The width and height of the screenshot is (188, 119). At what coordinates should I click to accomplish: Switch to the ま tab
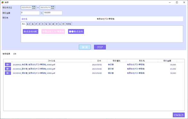[x=53, y=24]
